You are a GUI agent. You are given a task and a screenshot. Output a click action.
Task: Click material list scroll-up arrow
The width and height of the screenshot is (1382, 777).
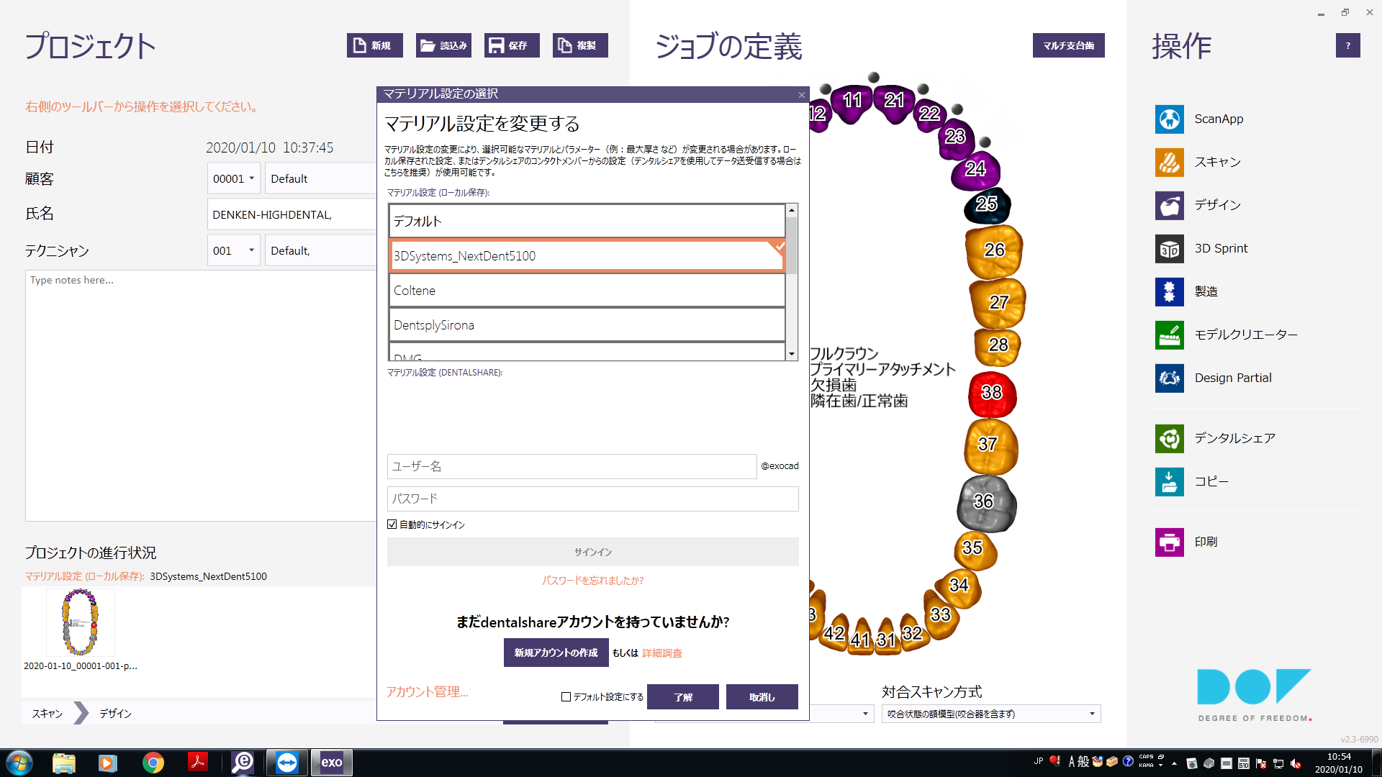tap(792, 210)
